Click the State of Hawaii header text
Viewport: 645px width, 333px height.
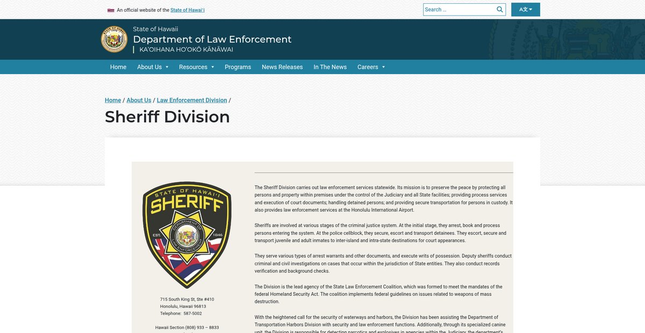point(155,29)
